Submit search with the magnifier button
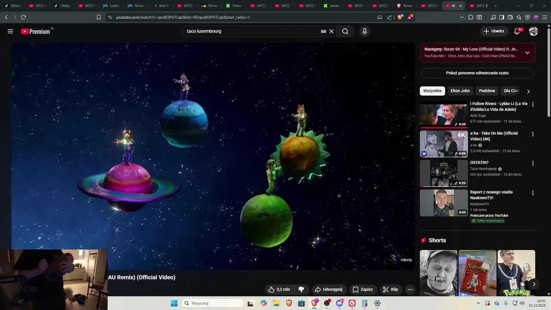This screenshot has width=551, height=310. pos(345,31)
